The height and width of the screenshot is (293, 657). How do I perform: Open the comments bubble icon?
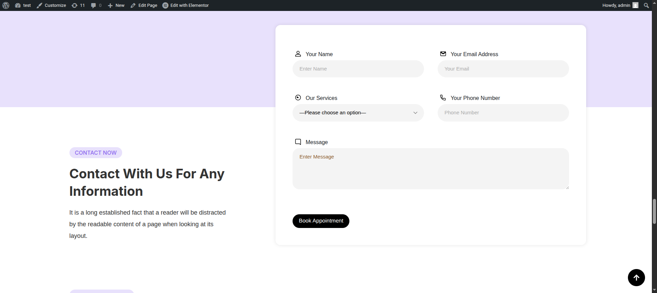[93, 5]
